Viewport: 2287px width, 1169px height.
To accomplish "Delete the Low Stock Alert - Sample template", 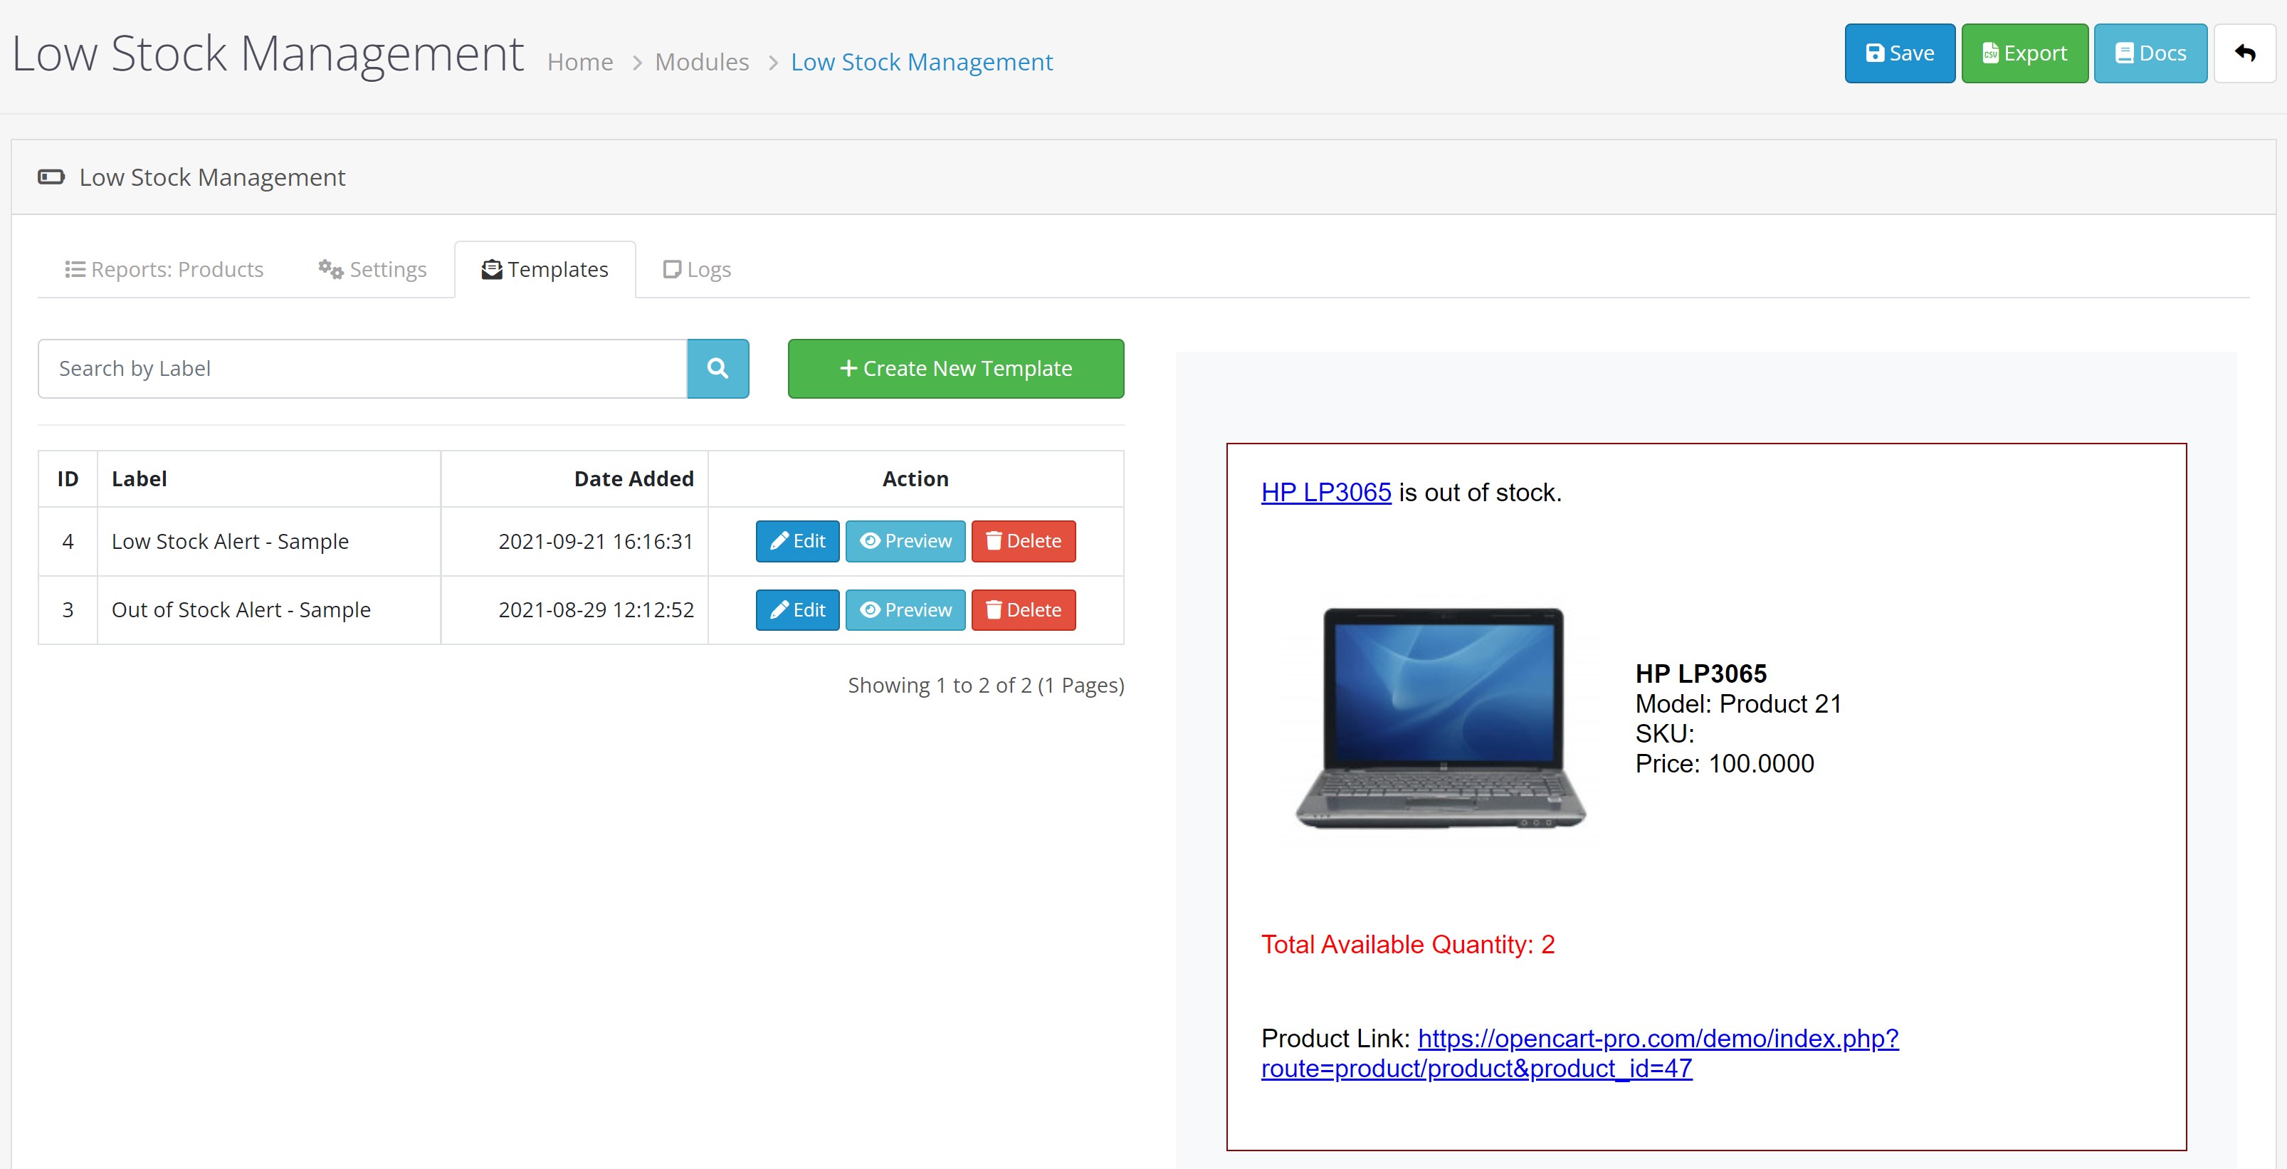I will (1023, 541).
